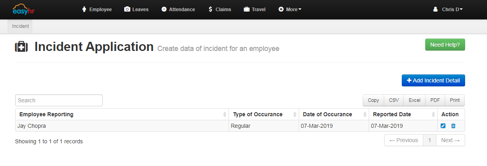487x166 pixels.
Task: Open the Attendance menu
Action: (x=178, y=10)
